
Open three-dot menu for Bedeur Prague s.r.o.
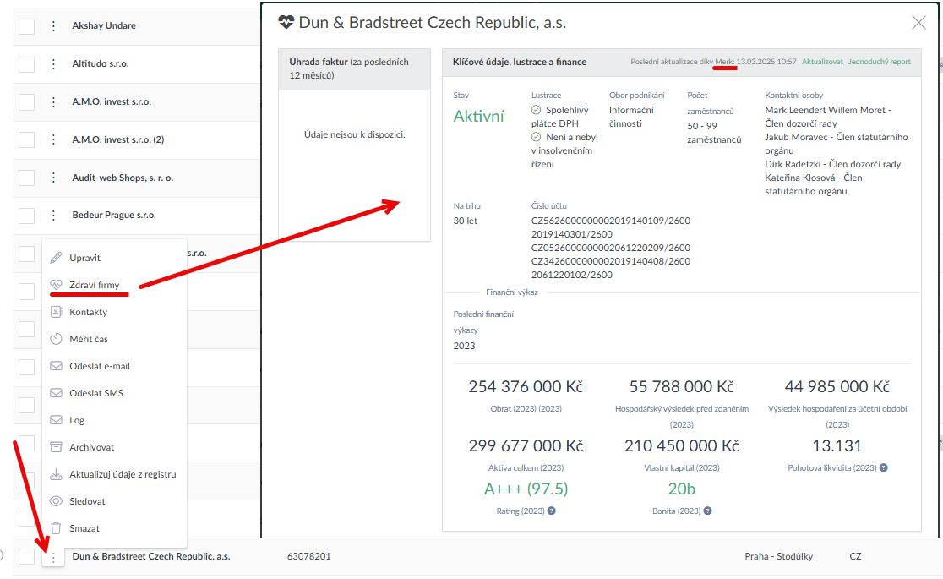tap(53, 216)
